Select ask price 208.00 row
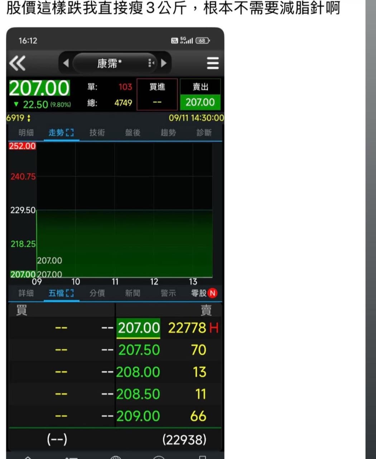Viewport: 376px width, 459px height. point(138,372)
